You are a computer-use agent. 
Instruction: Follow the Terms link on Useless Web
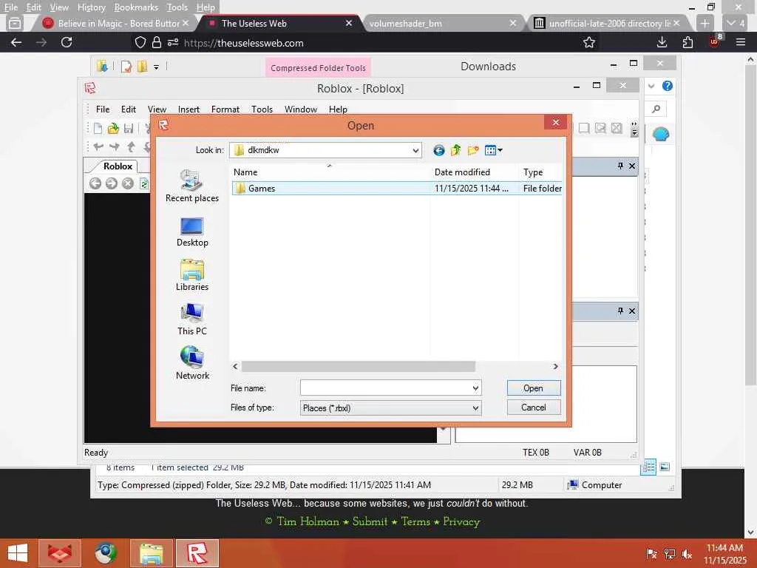(415, 521)
